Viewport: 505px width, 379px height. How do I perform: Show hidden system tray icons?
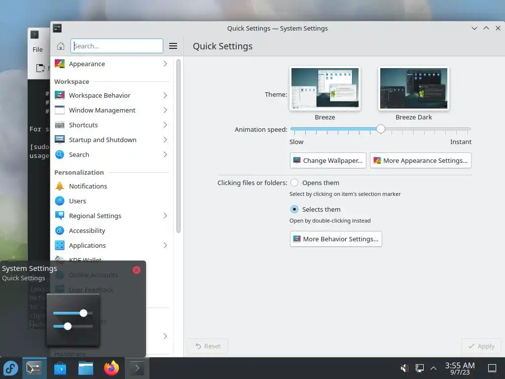(x=433, y=368)
